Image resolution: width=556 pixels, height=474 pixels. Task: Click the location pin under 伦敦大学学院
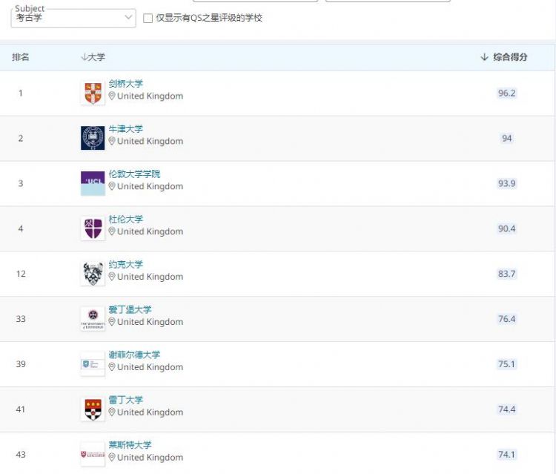(x=112, y=186)
